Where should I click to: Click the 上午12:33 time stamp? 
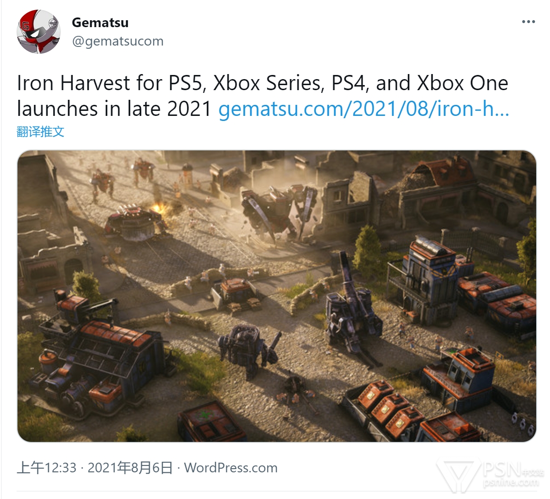click(46, 468)
